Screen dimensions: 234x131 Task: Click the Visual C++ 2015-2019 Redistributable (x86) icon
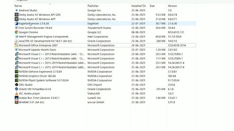tap(16, 67)
